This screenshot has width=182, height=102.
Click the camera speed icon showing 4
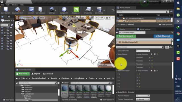tap(108, 18)
